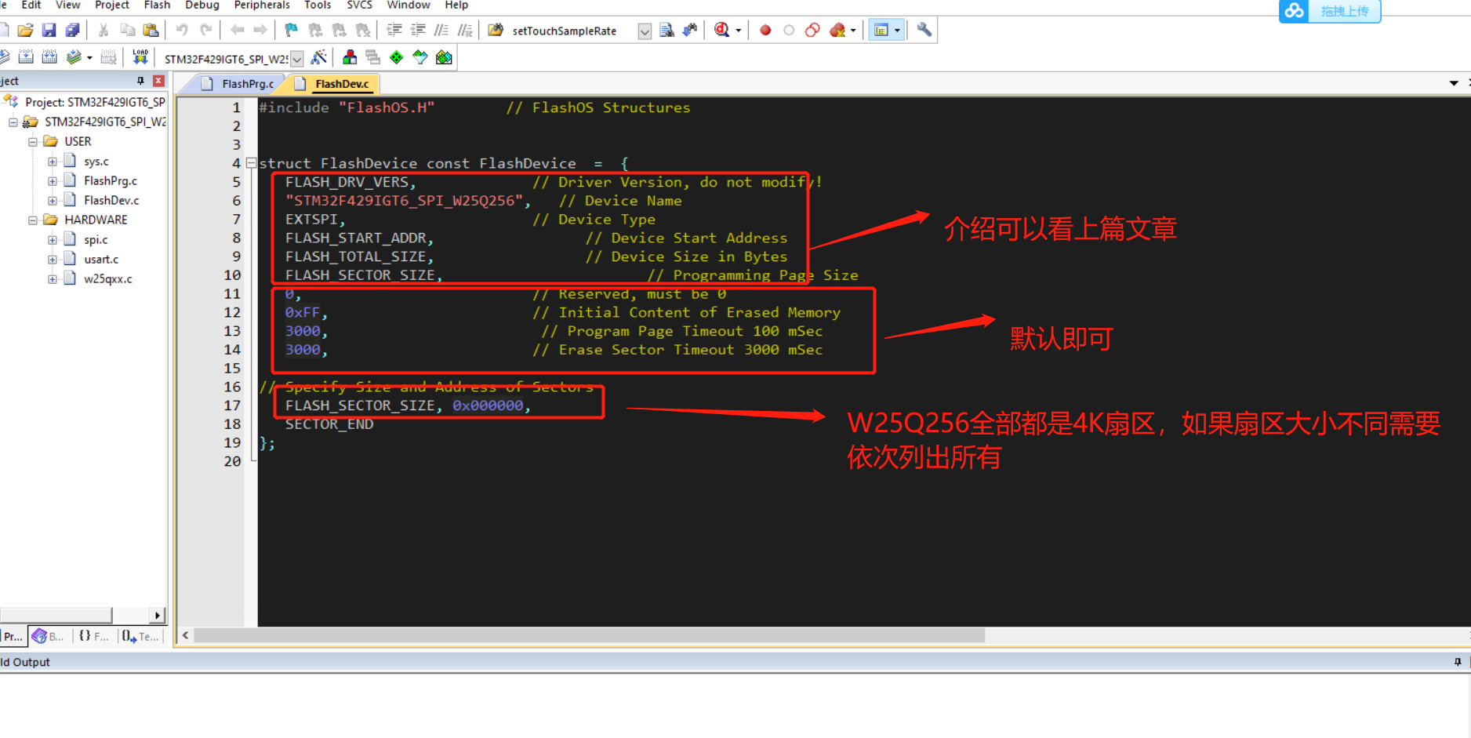This screenshot has width=1471, height=738.
Task: Toggle enable/disable of the current breakpoint
Action: pyautogui.click(x=788, y=30)
